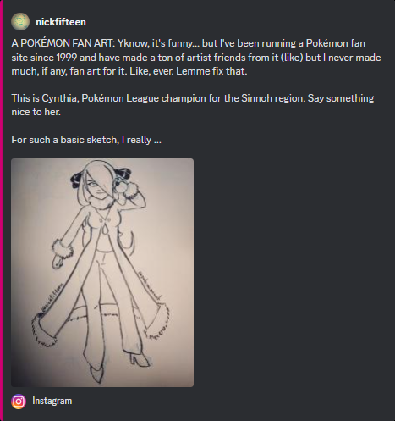Viewport: 395px width, 421px height.
Task: Click Cynthia's face in the sketch
Action: click(x=97, y=188)
